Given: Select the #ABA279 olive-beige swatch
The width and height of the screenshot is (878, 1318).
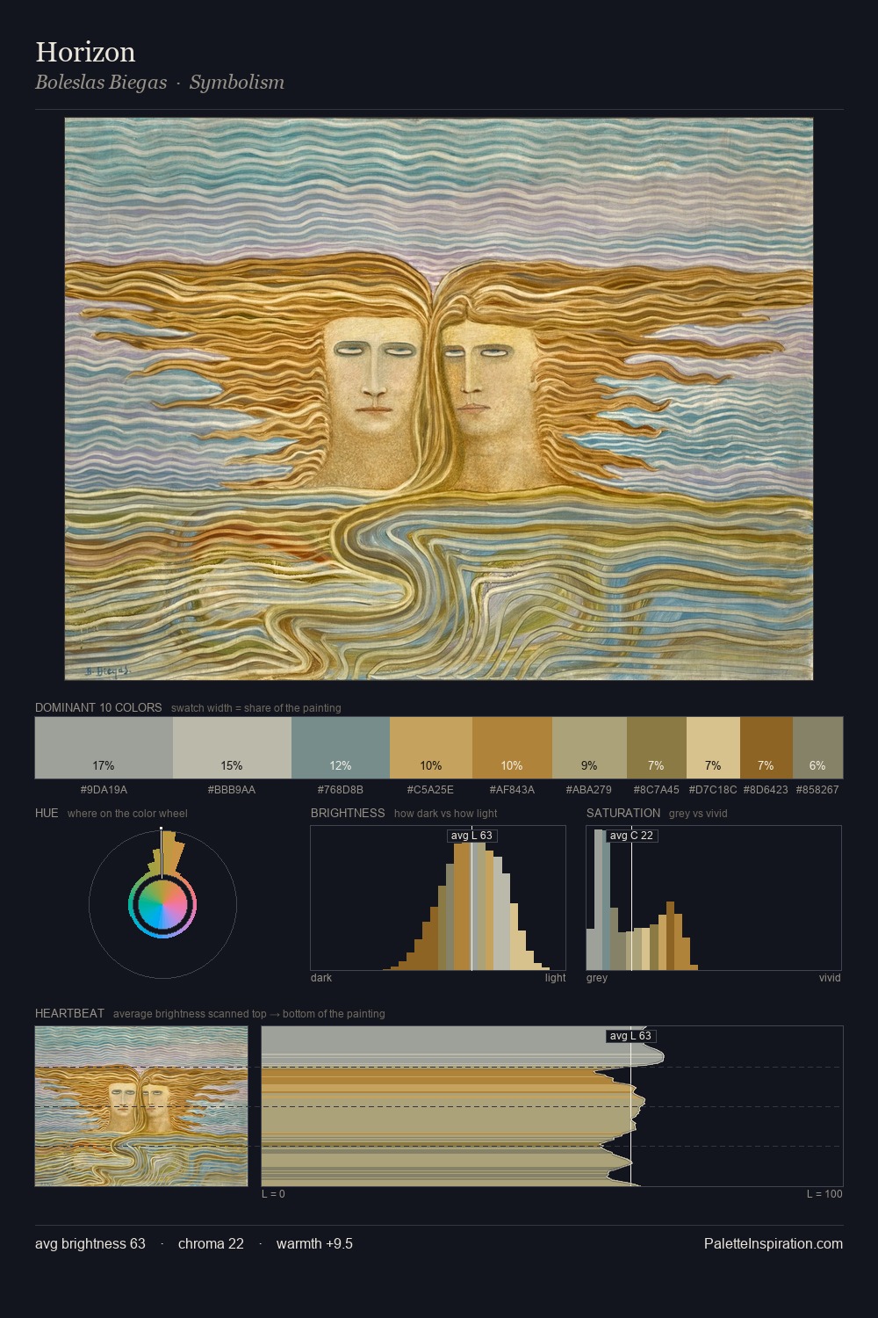Looking at the screenshot, I should (x=590, y=748).
